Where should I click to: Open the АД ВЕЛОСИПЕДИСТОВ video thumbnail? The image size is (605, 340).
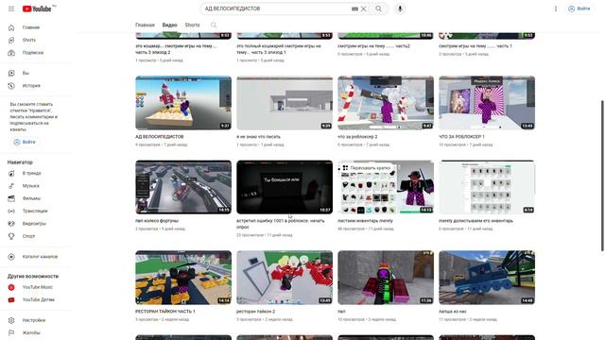(x=183, y=103)
